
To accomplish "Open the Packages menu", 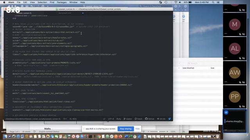I will 62,2.
